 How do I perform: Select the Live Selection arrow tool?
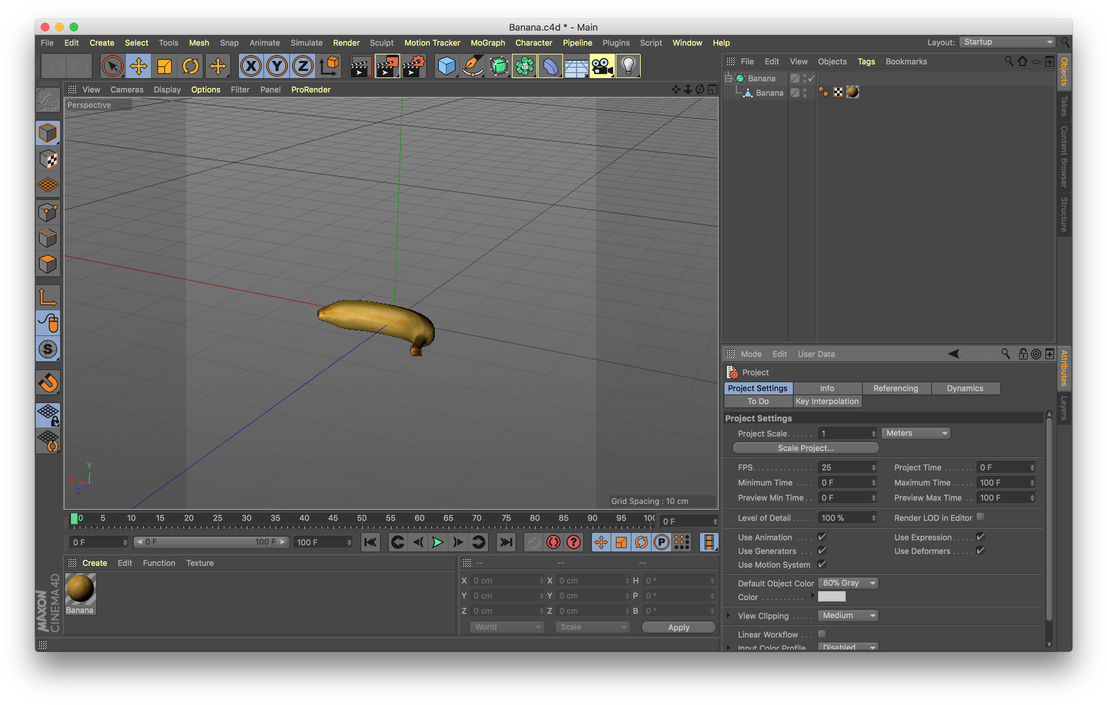pos(112,66)
